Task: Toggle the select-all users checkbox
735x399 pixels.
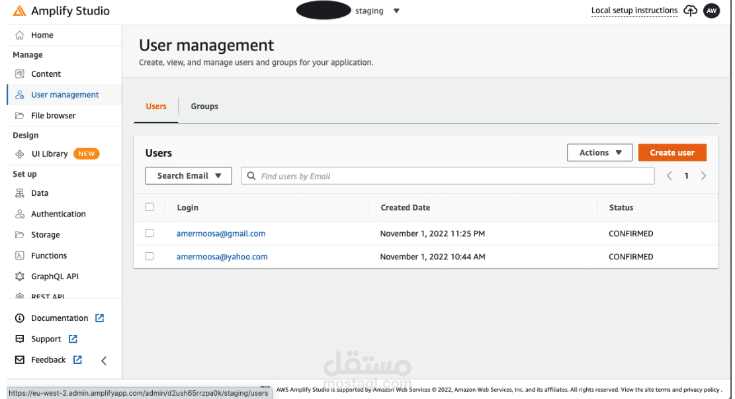Action: click(x=150, y=207)
